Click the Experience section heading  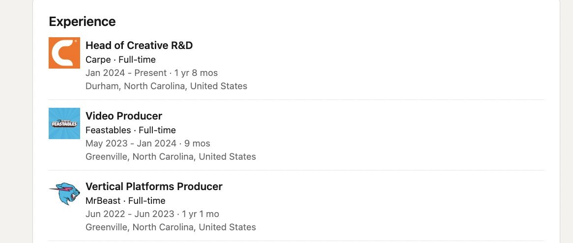point(82,22)
